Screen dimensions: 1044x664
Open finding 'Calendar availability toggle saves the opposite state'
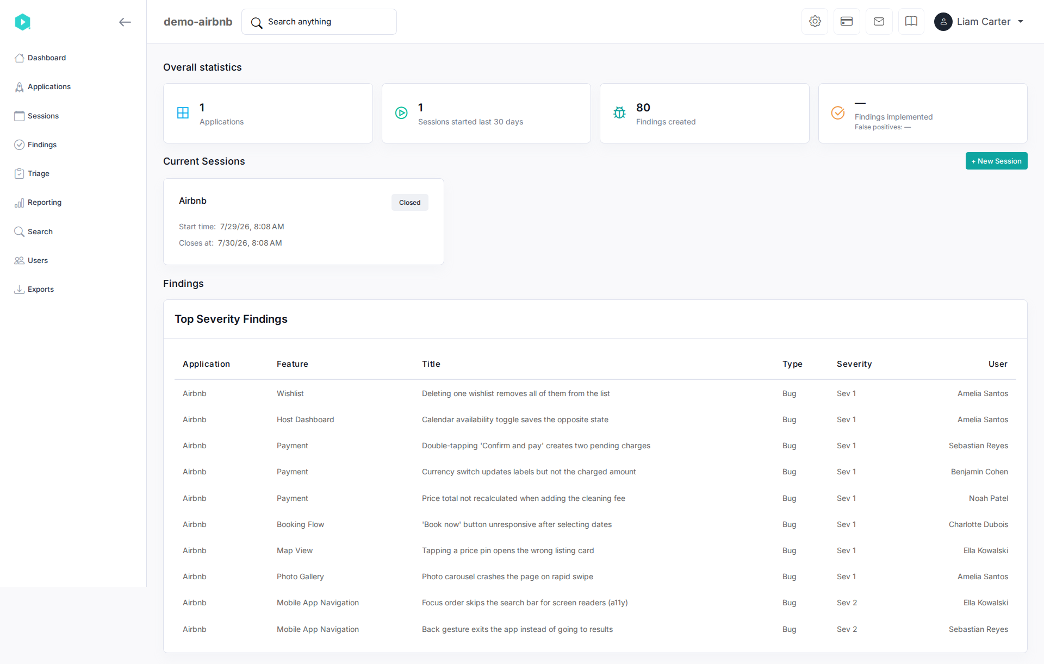pyautogui.click(x=595, y=419)
